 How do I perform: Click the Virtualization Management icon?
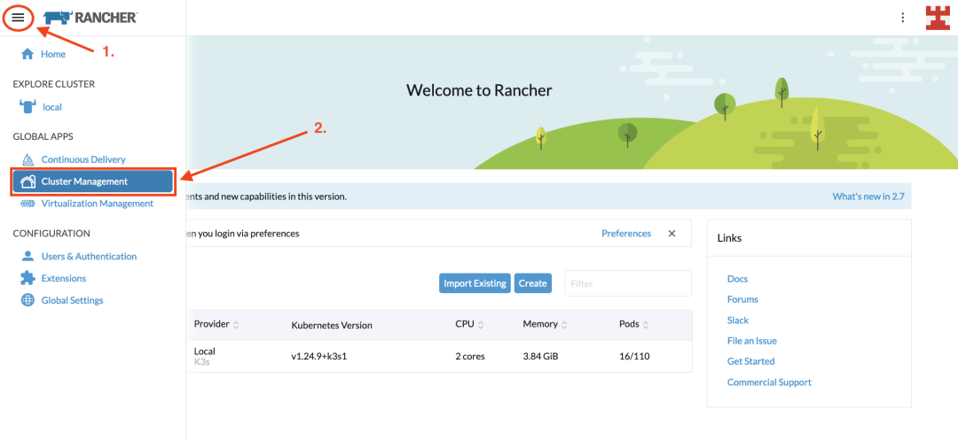(x=27, y=204)
